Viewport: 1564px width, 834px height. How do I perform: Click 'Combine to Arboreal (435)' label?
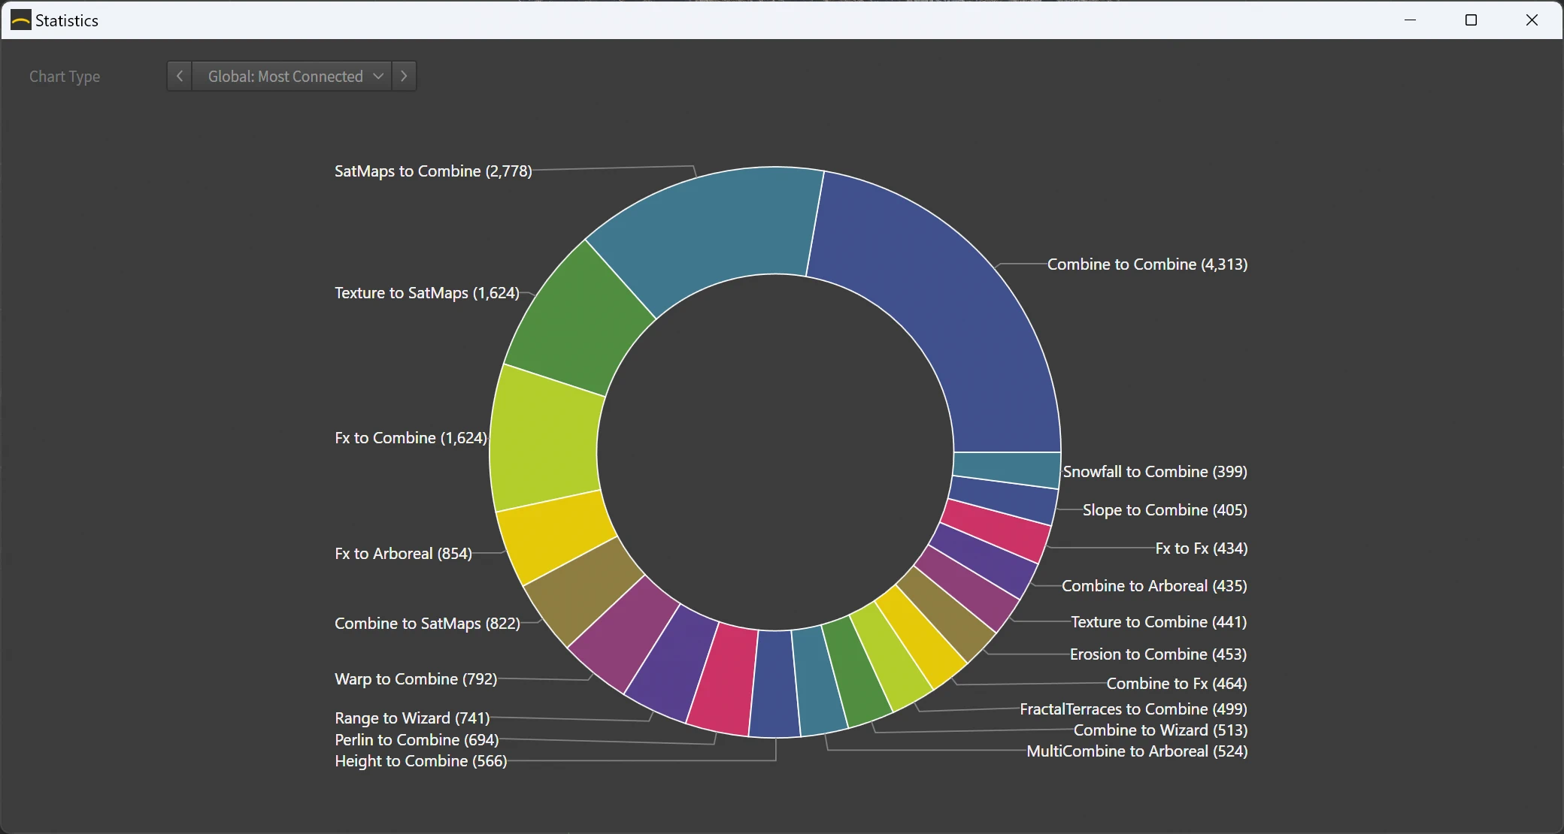pyautogui.click(x=1154, y=586)
